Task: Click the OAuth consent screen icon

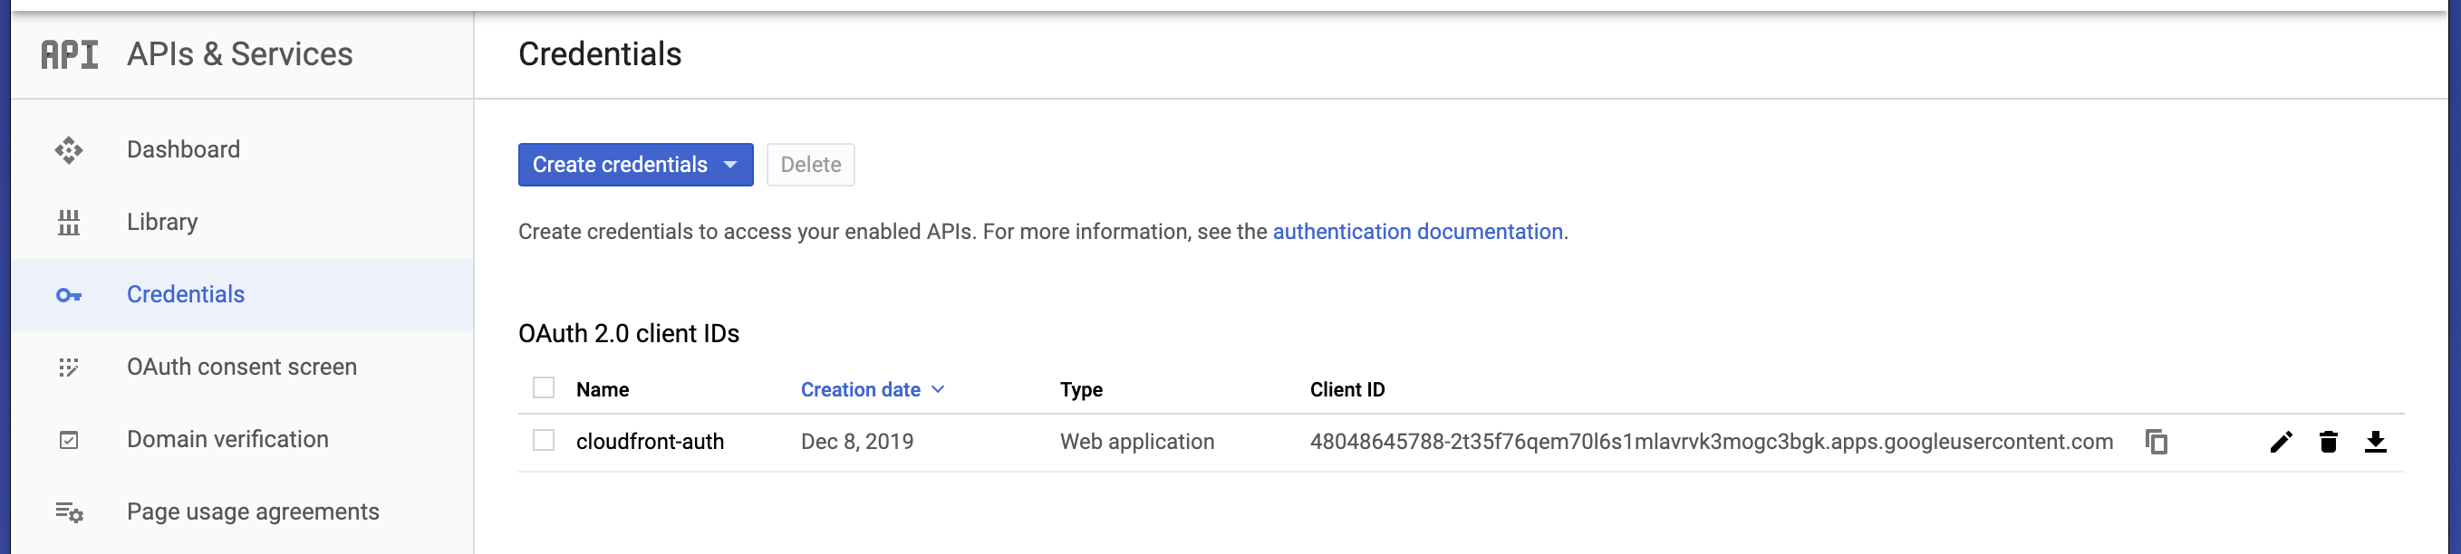Action: 69,368
